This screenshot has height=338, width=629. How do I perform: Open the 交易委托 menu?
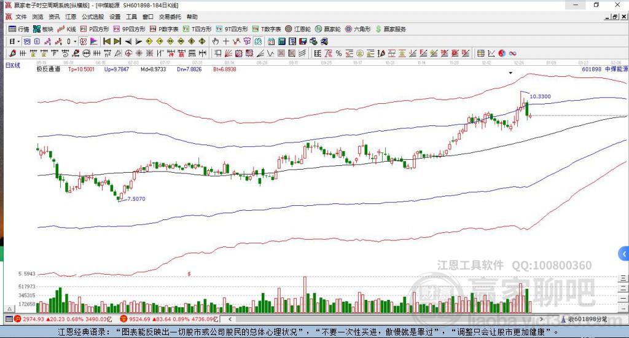click(x=170, y=17)
